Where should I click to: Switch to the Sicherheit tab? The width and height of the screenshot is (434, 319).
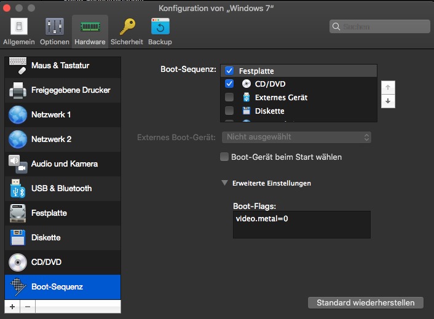(127, 31)
